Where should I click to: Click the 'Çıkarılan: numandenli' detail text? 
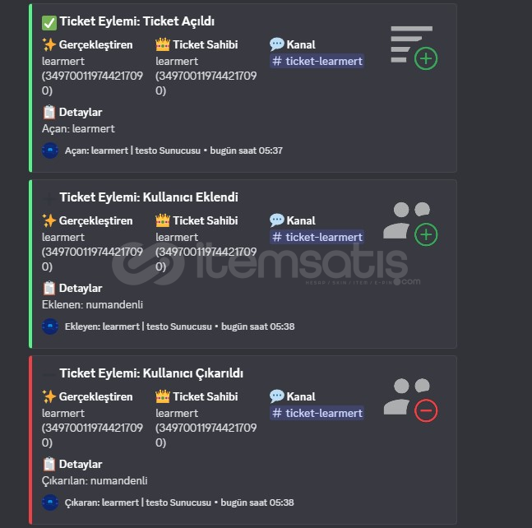point(95,481)
